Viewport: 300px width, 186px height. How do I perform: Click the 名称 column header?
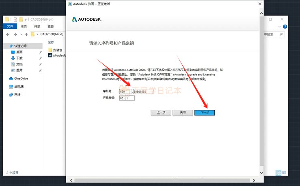pyautogui.click(x=51, y=43)
